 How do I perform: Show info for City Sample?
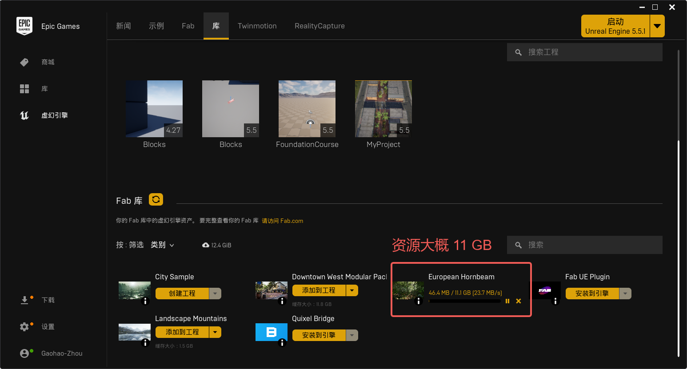pyautogui.click(x=145, y=301)
